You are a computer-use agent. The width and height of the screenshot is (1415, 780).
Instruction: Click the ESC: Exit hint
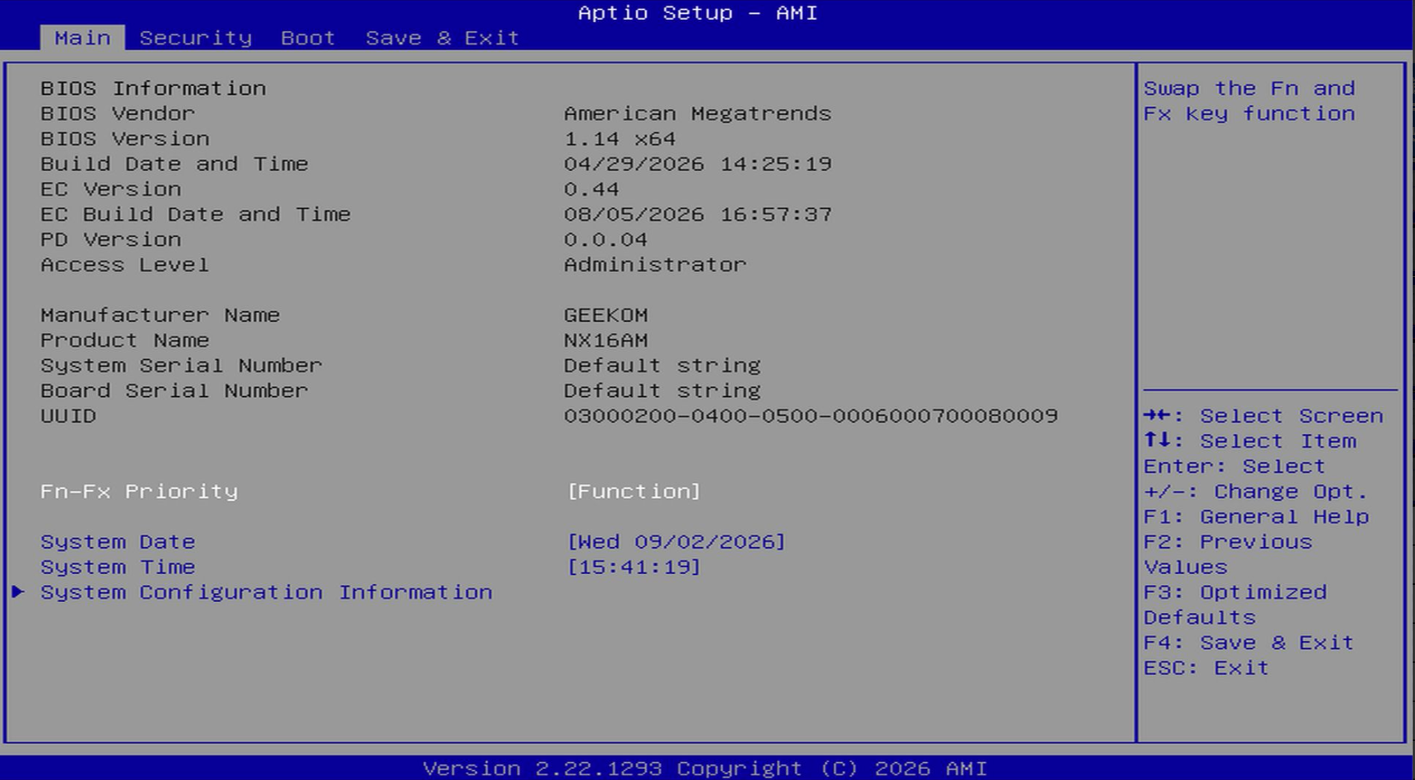[x=1206, y=668]
